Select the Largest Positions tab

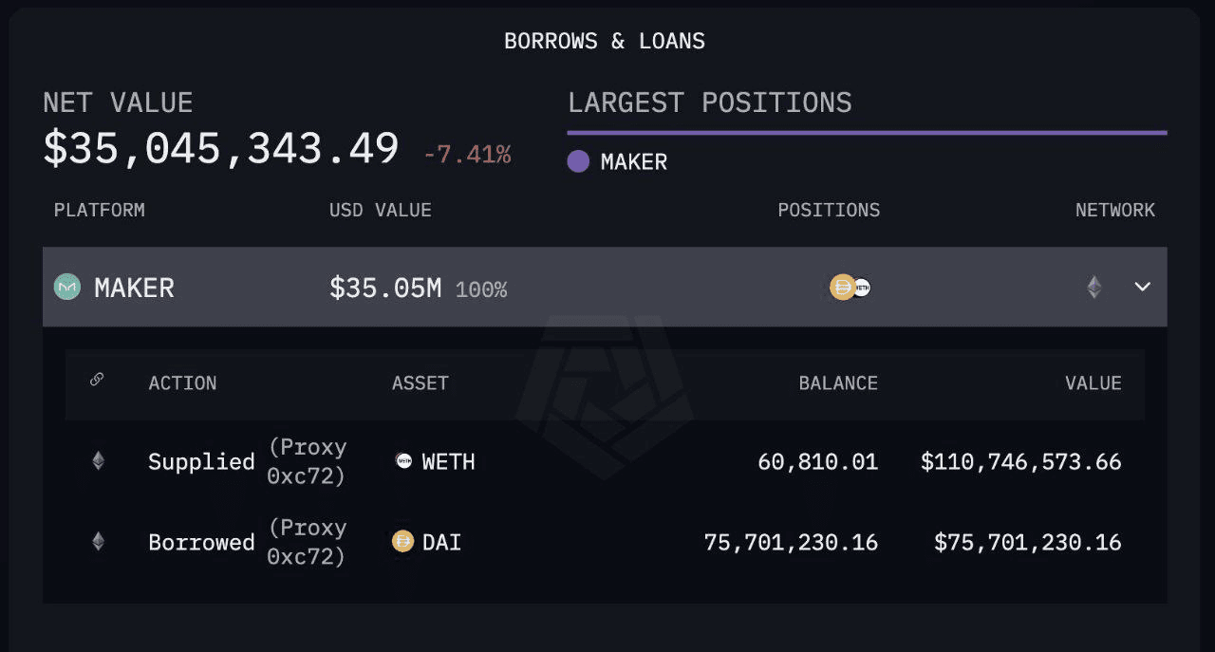[709, 102]
